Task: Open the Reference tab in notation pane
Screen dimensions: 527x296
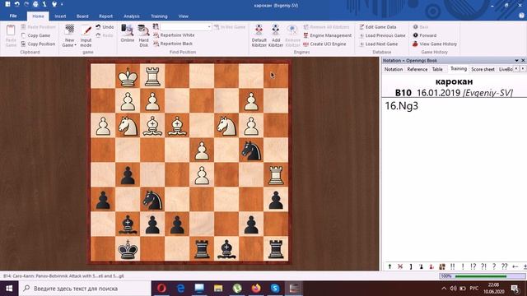Action: coord(417,69)
